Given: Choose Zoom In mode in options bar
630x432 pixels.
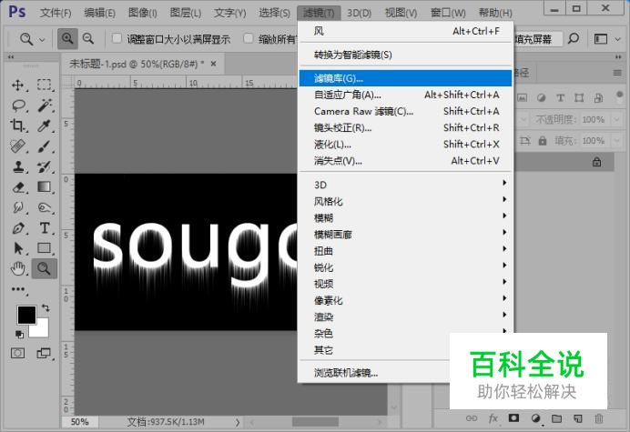Looking at the screenshot, I should pyautogui.click(x=67, y=39).
